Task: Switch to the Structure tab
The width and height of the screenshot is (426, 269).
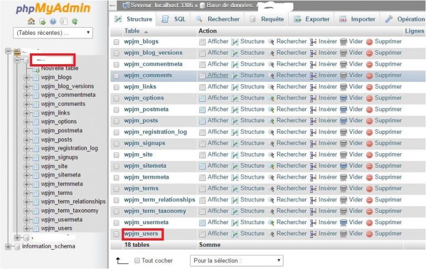Action: (133, 19)
